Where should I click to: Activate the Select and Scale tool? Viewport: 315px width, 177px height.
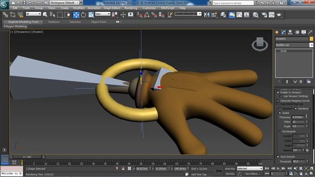point(91,15)
